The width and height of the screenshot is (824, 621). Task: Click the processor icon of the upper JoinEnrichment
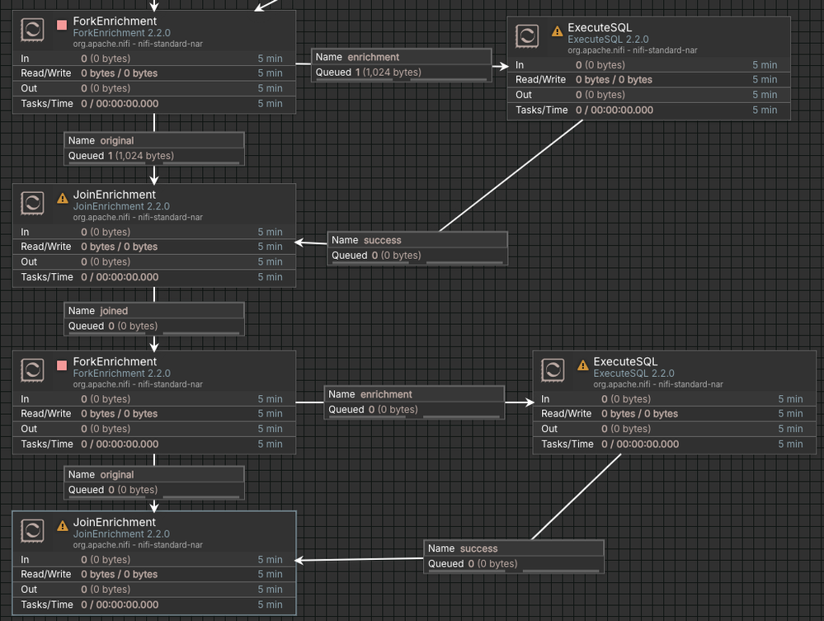point(32,203)
